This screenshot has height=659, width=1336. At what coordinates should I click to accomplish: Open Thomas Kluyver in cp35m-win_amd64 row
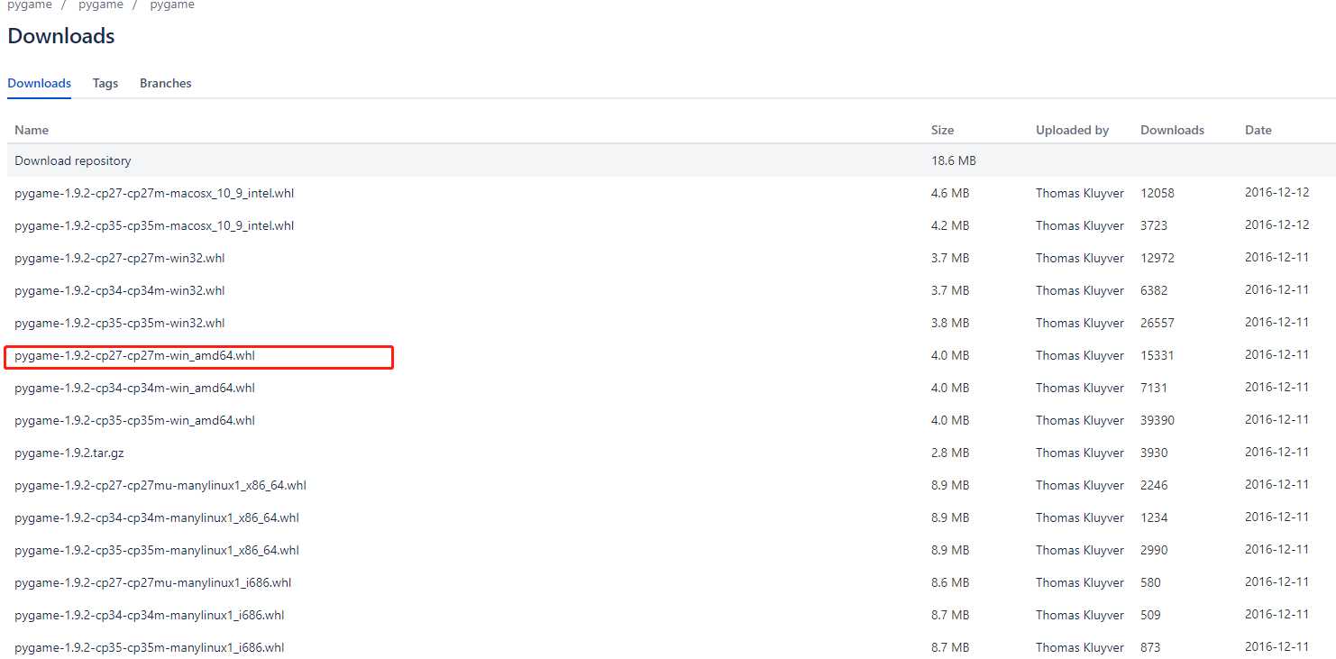click(1080, 420)
